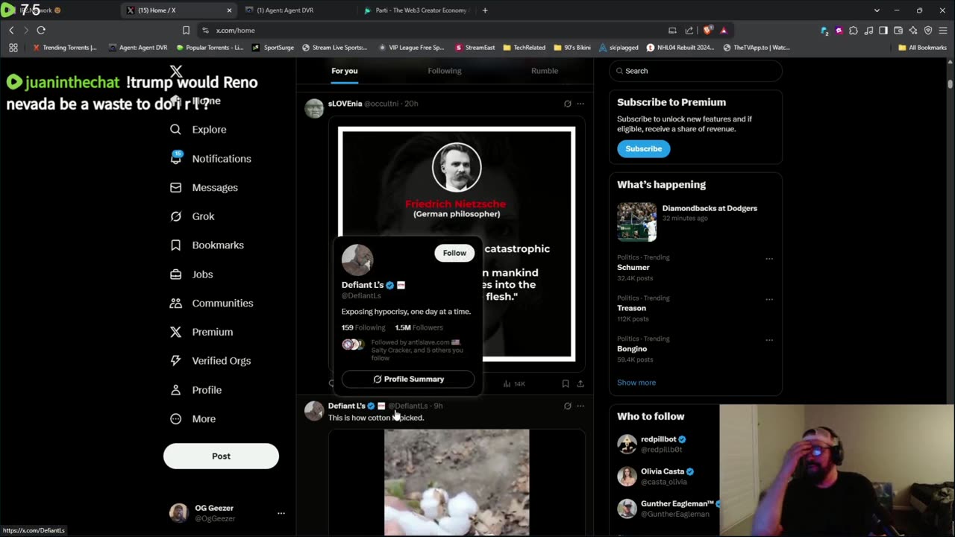Open the Diamondbacks at Dodgers event
955x537 pixels.
click(x=695, y=222)
